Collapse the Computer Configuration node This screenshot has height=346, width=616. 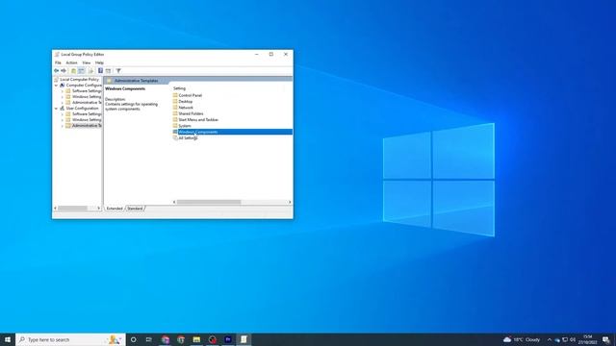click(x=56, y=86)
